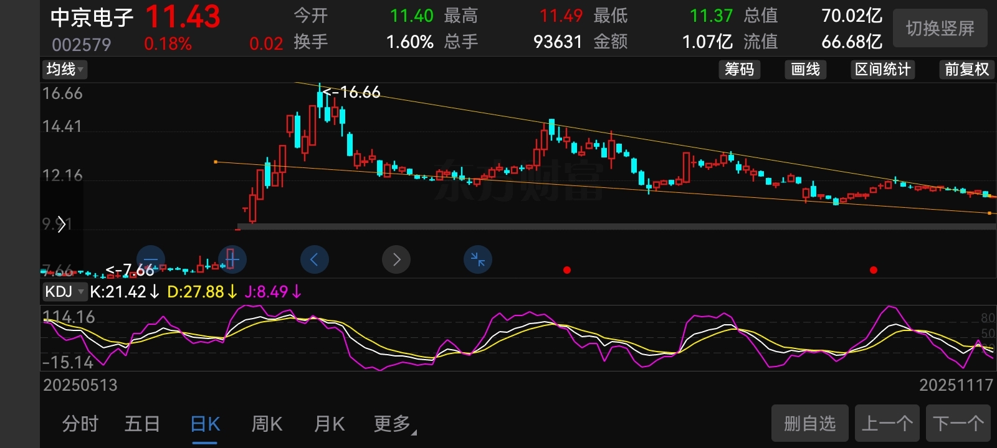Click the KDJ 114.16 upper scale value
This screenshot has height=448, width=997.
(x=69, y=317)
